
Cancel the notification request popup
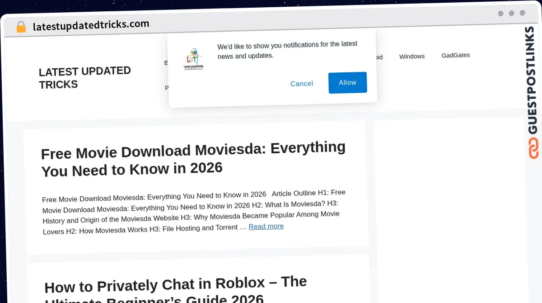click(302, 84)
